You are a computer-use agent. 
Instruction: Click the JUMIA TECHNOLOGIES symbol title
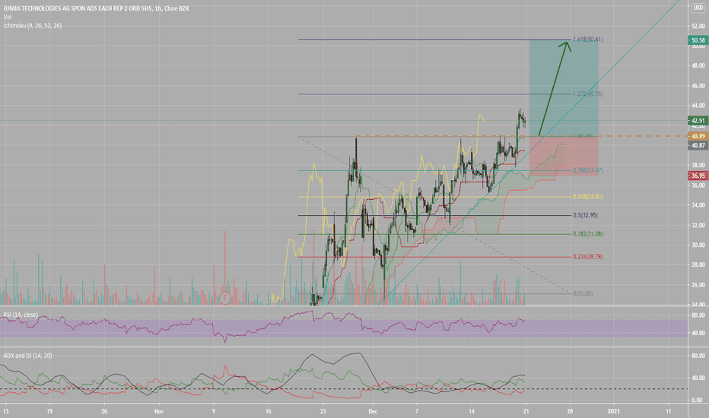[97, 8]
